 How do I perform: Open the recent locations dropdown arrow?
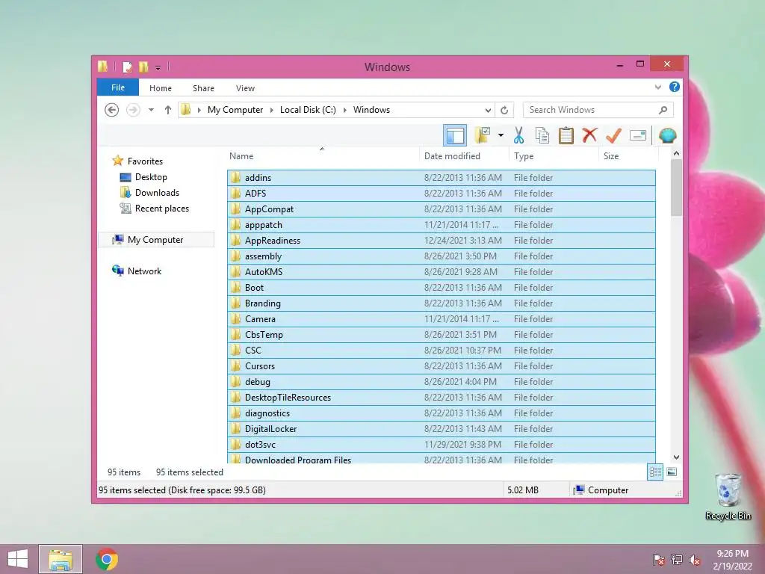click(x=151, y=110)
